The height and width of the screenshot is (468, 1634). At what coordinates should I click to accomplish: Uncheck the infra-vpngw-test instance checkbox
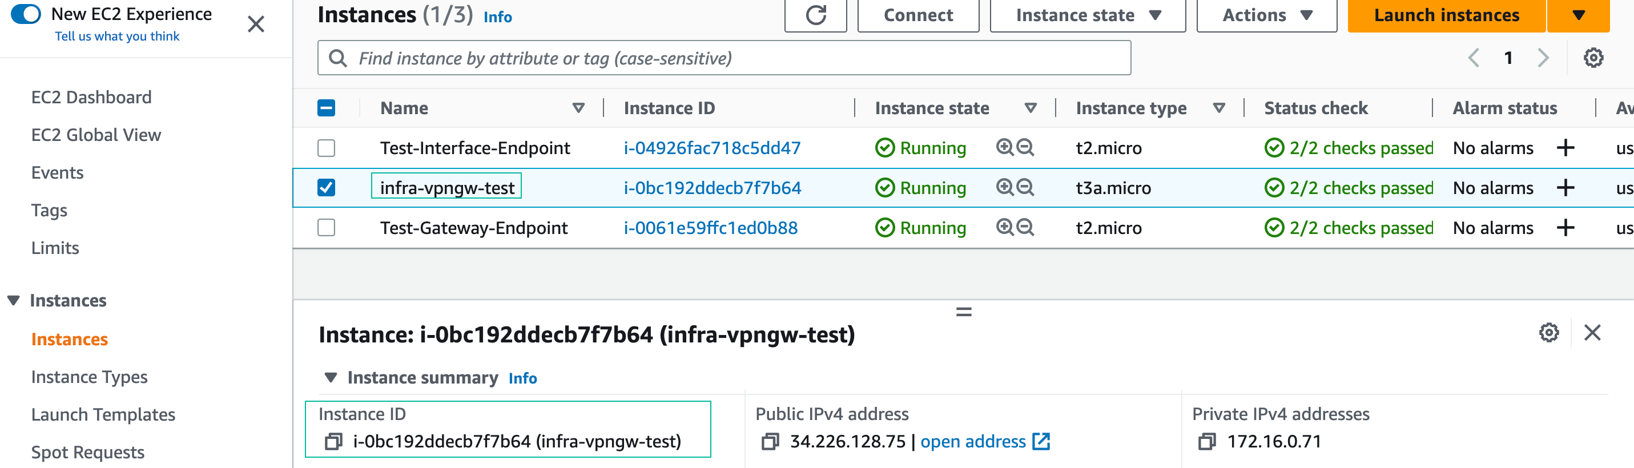click(x=326, y=188)
